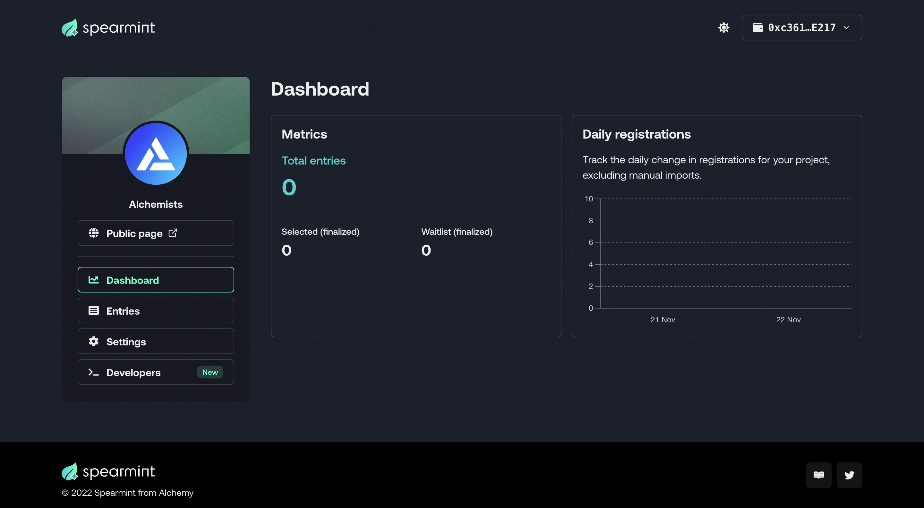Open the Alchemists Public page link

coord(156,233)
